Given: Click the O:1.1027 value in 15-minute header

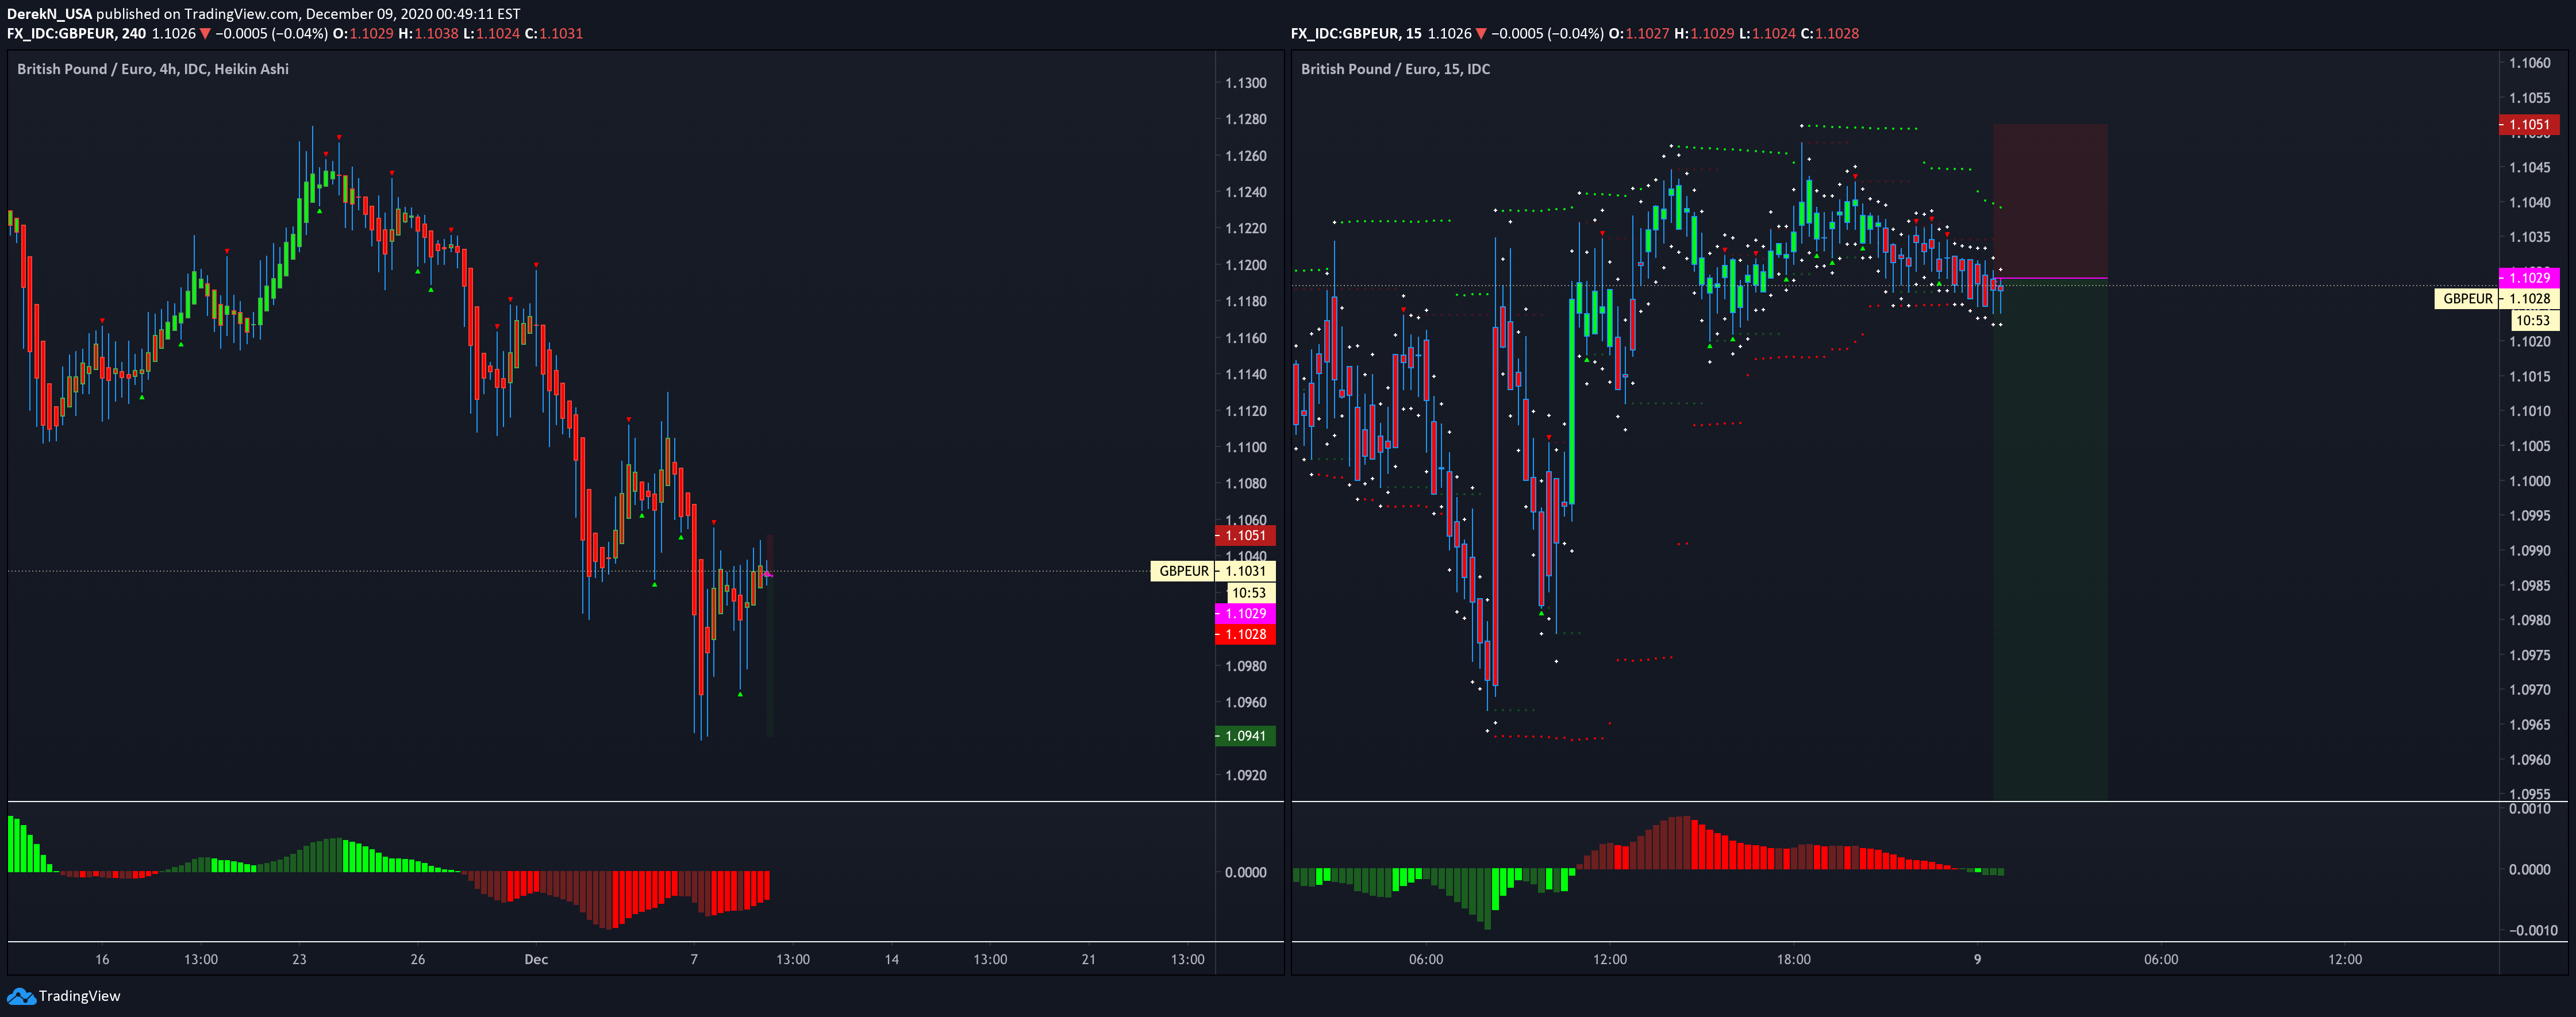Looking at the screenshot, I should pyautogui.click(x=1639, y=33).
